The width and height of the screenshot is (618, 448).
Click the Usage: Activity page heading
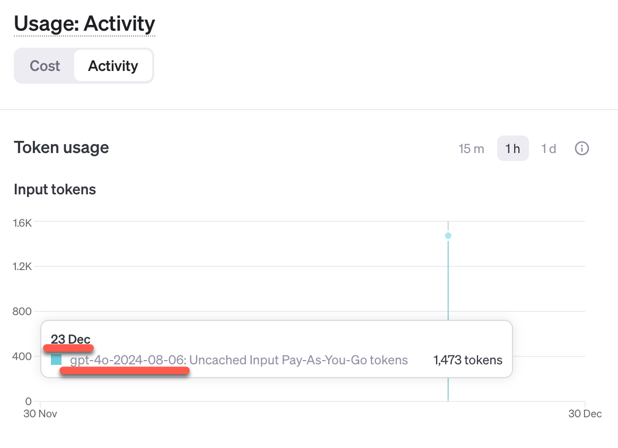click(x=84, y=24)
